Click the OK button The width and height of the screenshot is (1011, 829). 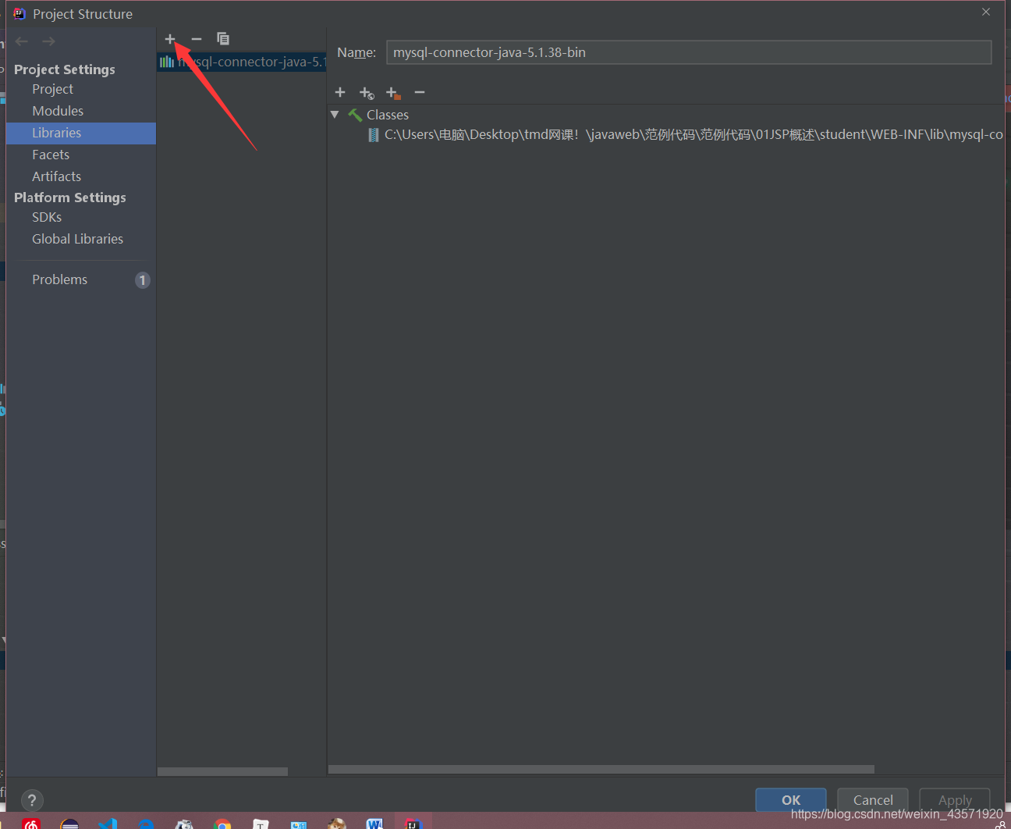coord(791,800)
